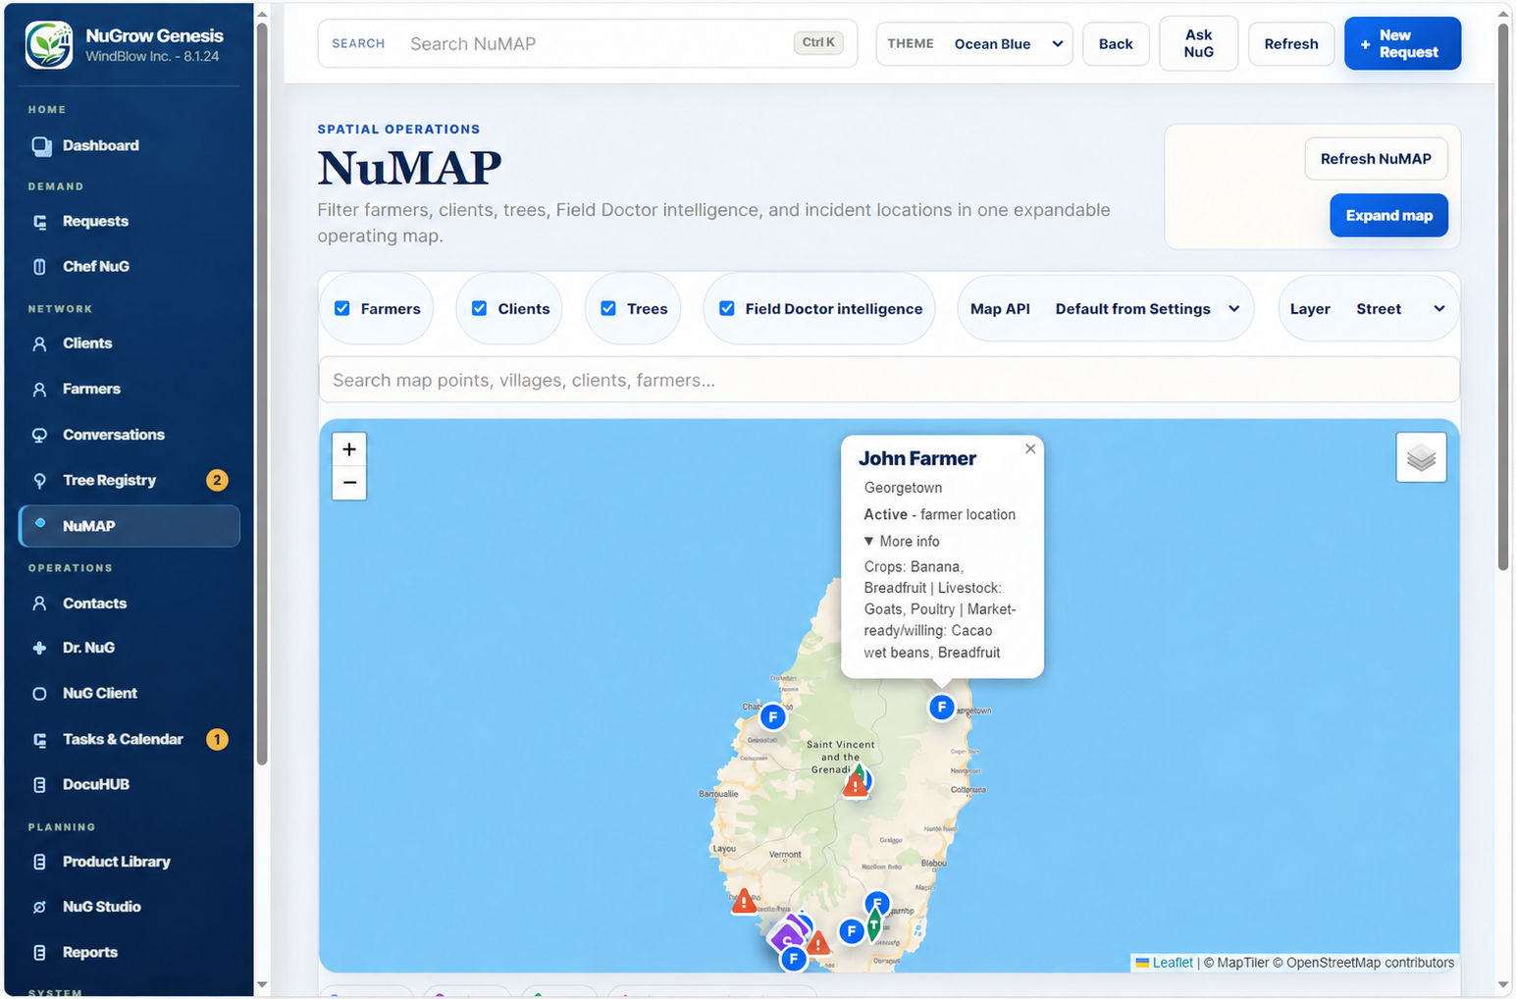This screenshot has width=1516, height=999.
Task: Click the Refresh NuMAP button
Action: [x=1376, y=159]
